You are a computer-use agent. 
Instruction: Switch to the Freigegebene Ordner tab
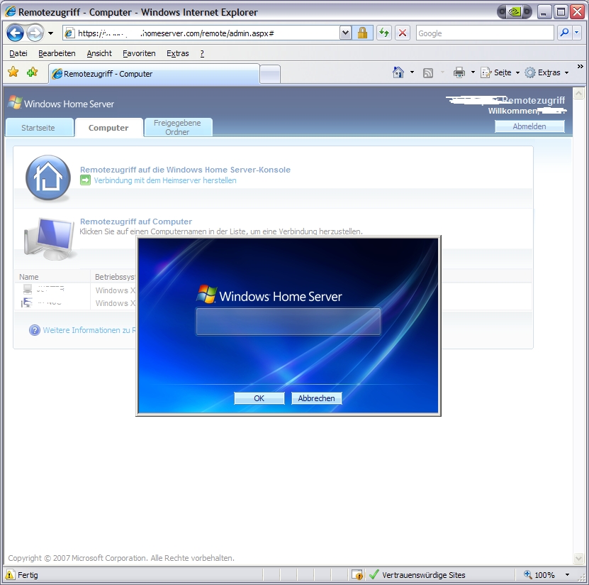pyautogui.click(x=178, y=127)
